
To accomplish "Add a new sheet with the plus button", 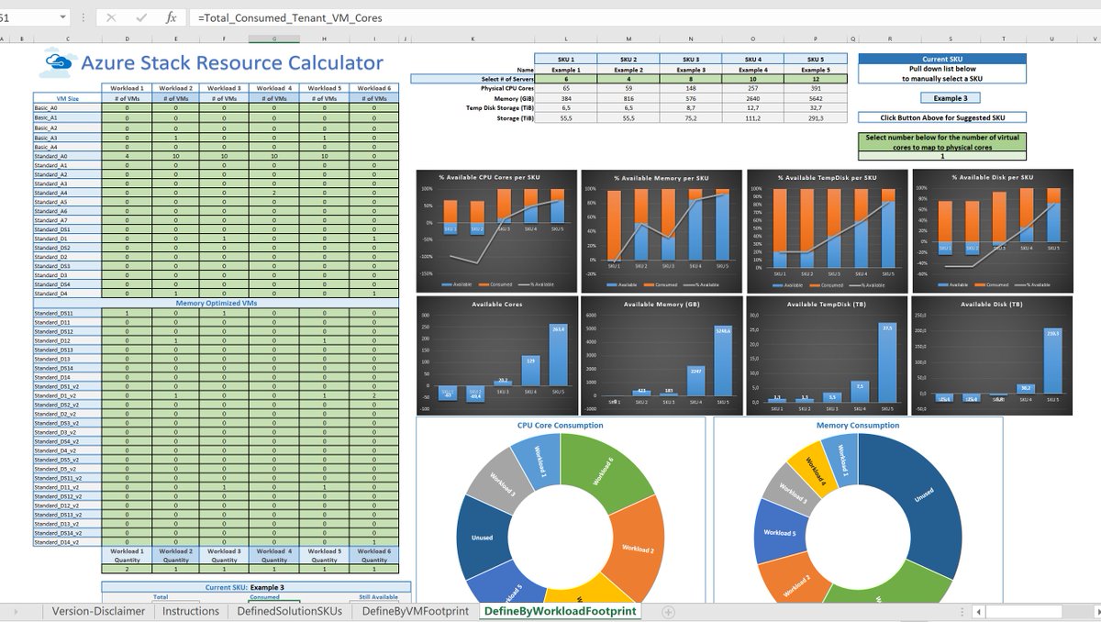I will point(668,611).
